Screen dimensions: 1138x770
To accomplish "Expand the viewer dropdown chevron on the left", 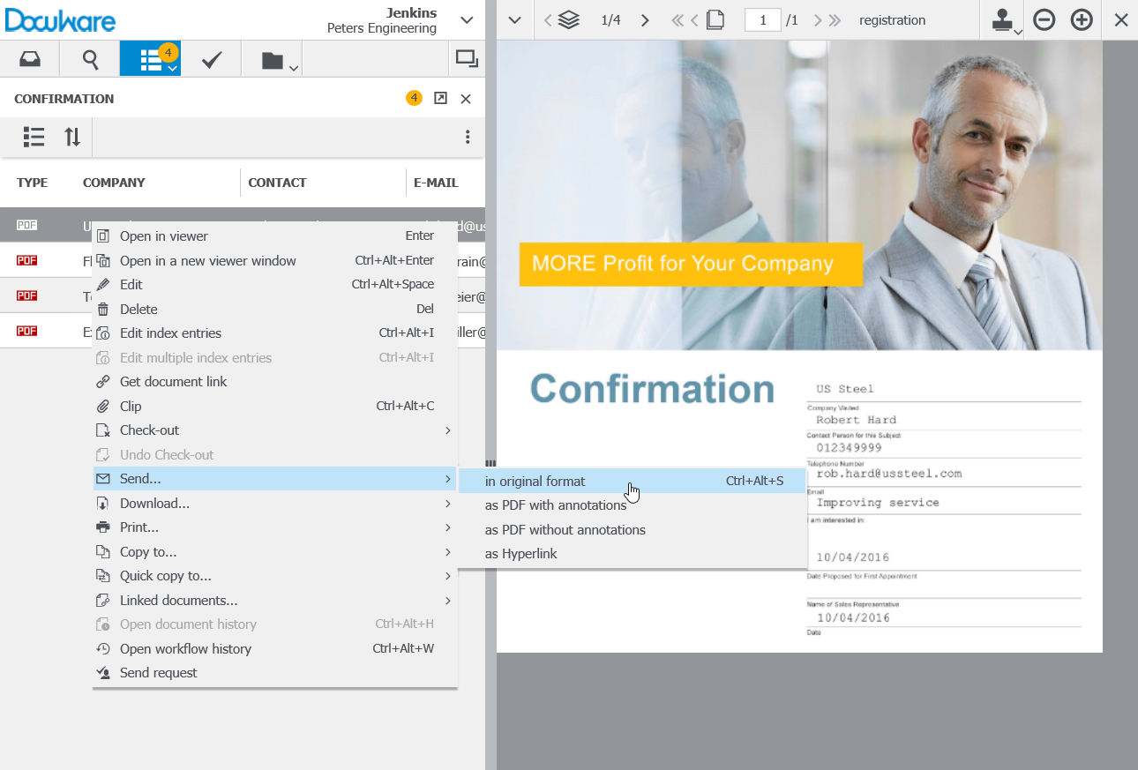I will pyautogui.click(x=514, y=19).
